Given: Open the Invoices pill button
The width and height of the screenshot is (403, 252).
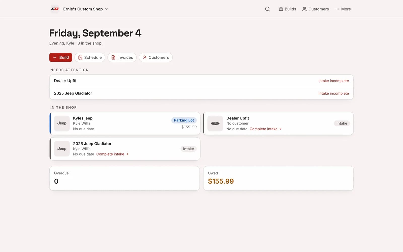Looking at the screenshot, I should click(122, 57).
